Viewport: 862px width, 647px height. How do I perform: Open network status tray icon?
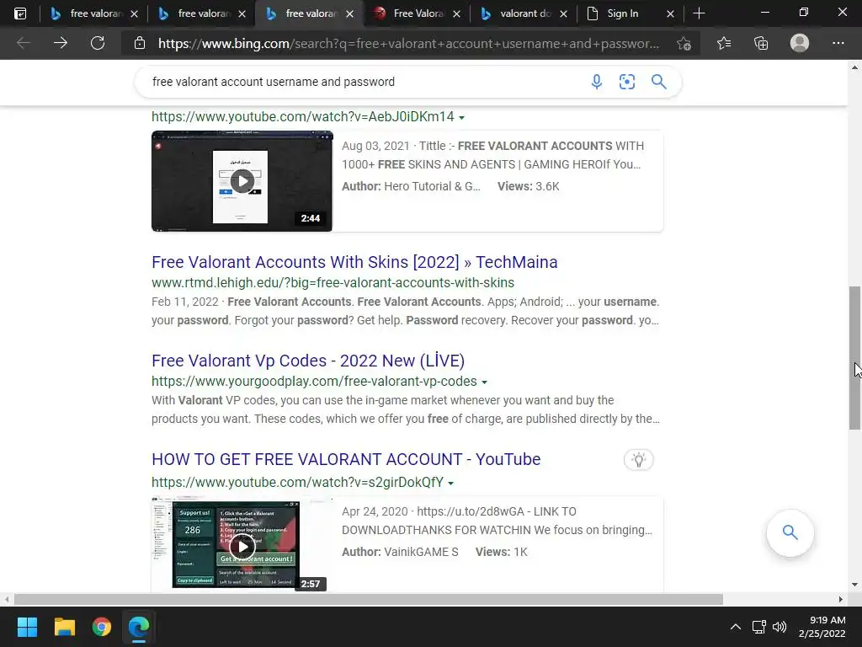(759, 627)
